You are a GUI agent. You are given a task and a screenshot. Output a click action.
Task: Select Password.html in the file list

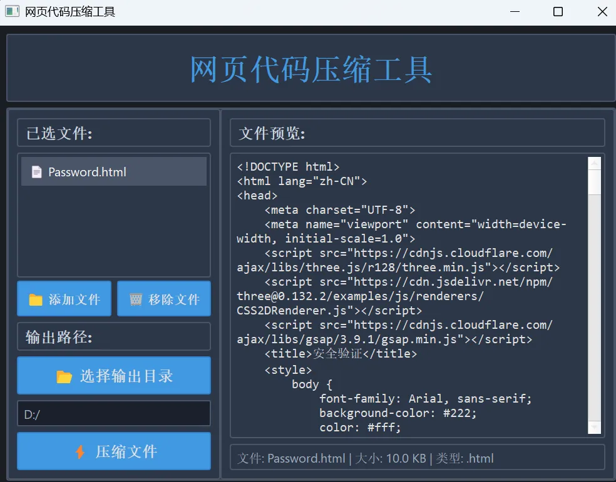coord(114,172)
